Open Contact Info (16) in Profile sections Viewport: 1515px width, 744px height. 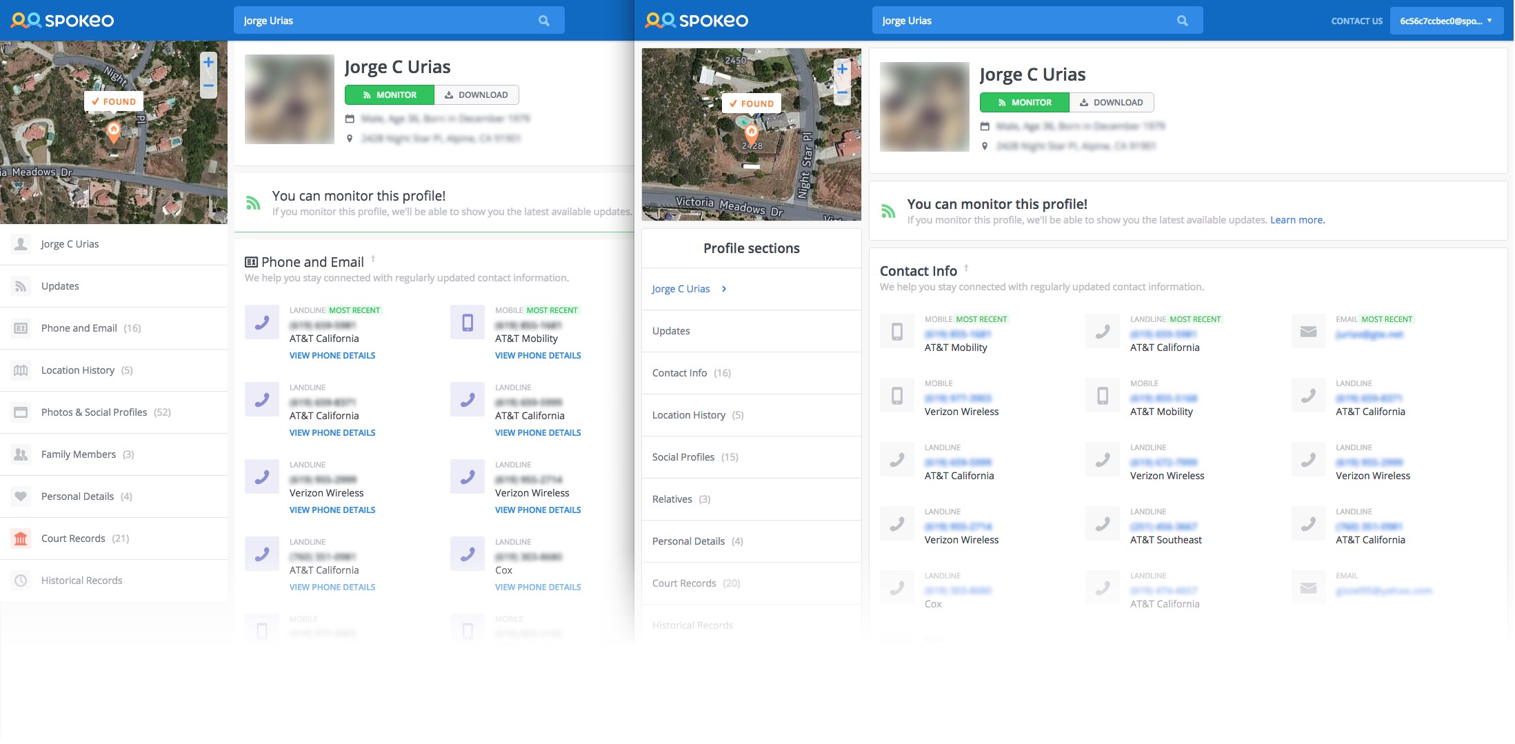coord(751,373)
